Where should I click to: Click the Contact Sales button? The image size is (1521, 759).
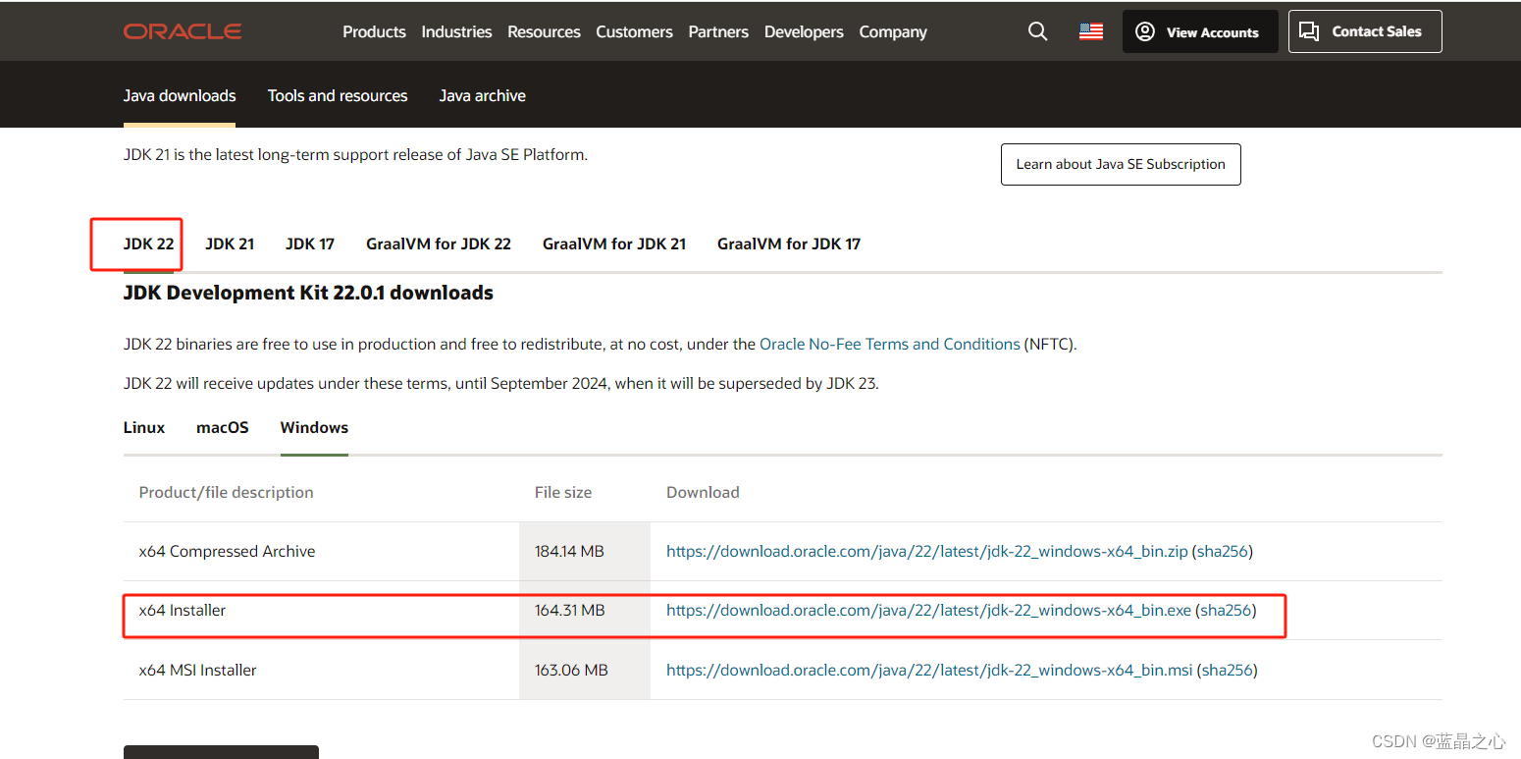click(x=1365, y=31)
